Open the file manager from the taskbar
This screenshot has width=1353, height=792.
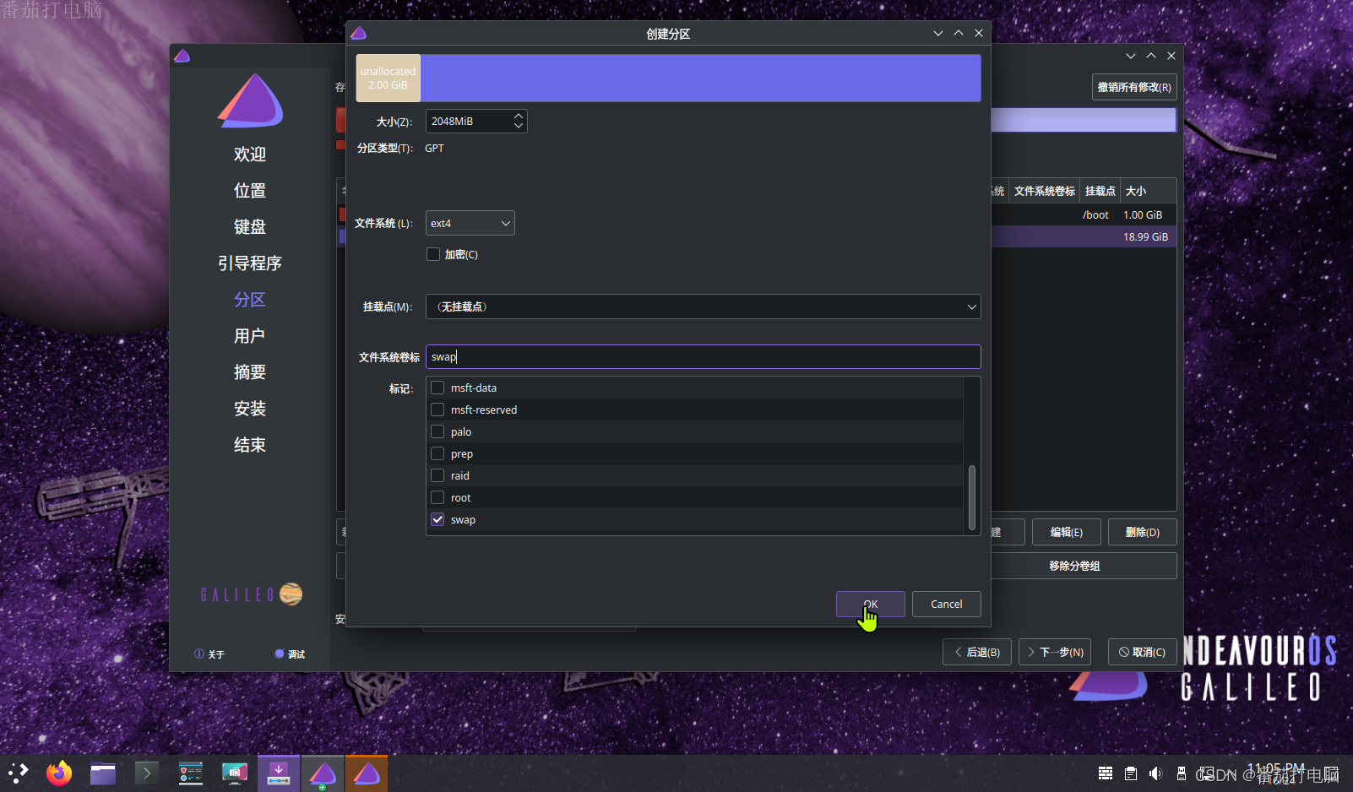[103, 773]
